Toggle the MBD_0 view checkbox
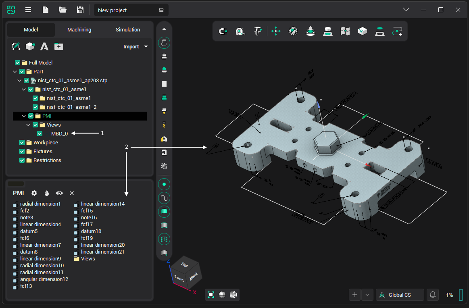Viewport: 469px width, 308px height. (x=40, y=134)
